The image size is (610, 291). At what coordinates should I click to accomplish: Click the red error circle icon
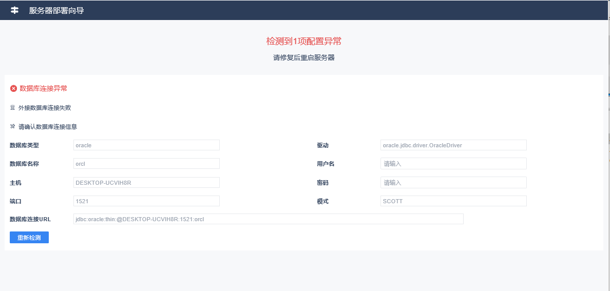tap(14, 89)
